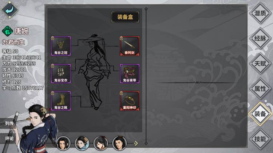Select the highlighted 装备 tab
This screenshot has width=273, height=153.
coord(260,114)
